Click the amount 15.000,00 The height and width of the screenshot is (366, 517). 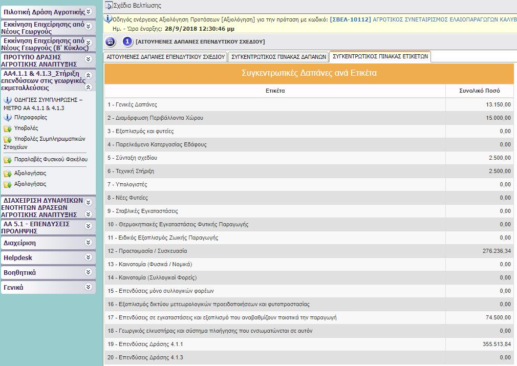(x=498, y=118)
